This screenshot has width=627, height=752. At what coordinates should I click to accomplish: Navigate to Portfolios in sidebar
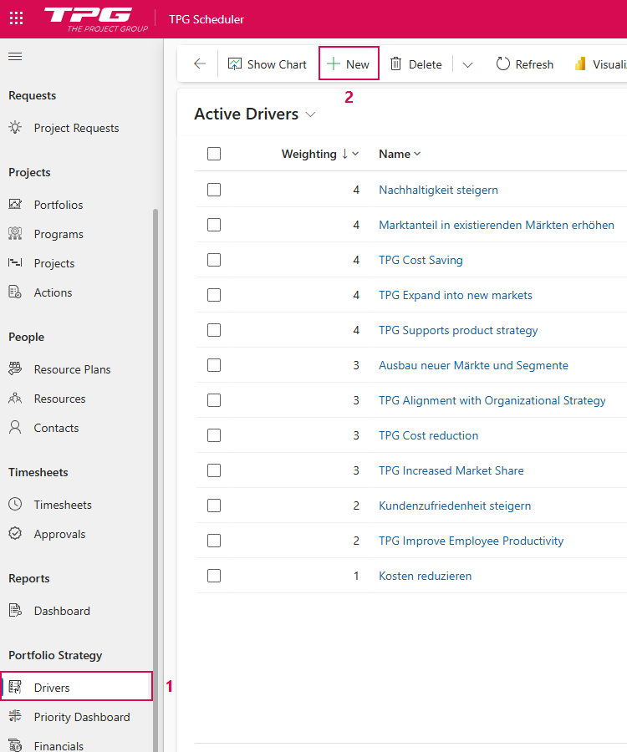pyautogui.click(x=58, y=205)
